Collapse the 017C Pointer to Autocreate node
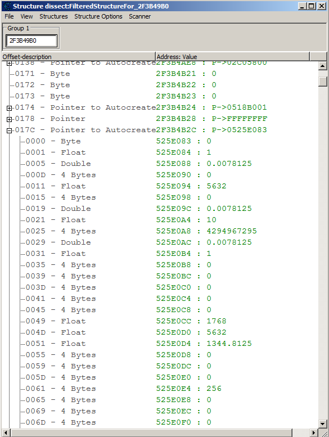This screenshot has width=329, height=437. tap(9, 130)
